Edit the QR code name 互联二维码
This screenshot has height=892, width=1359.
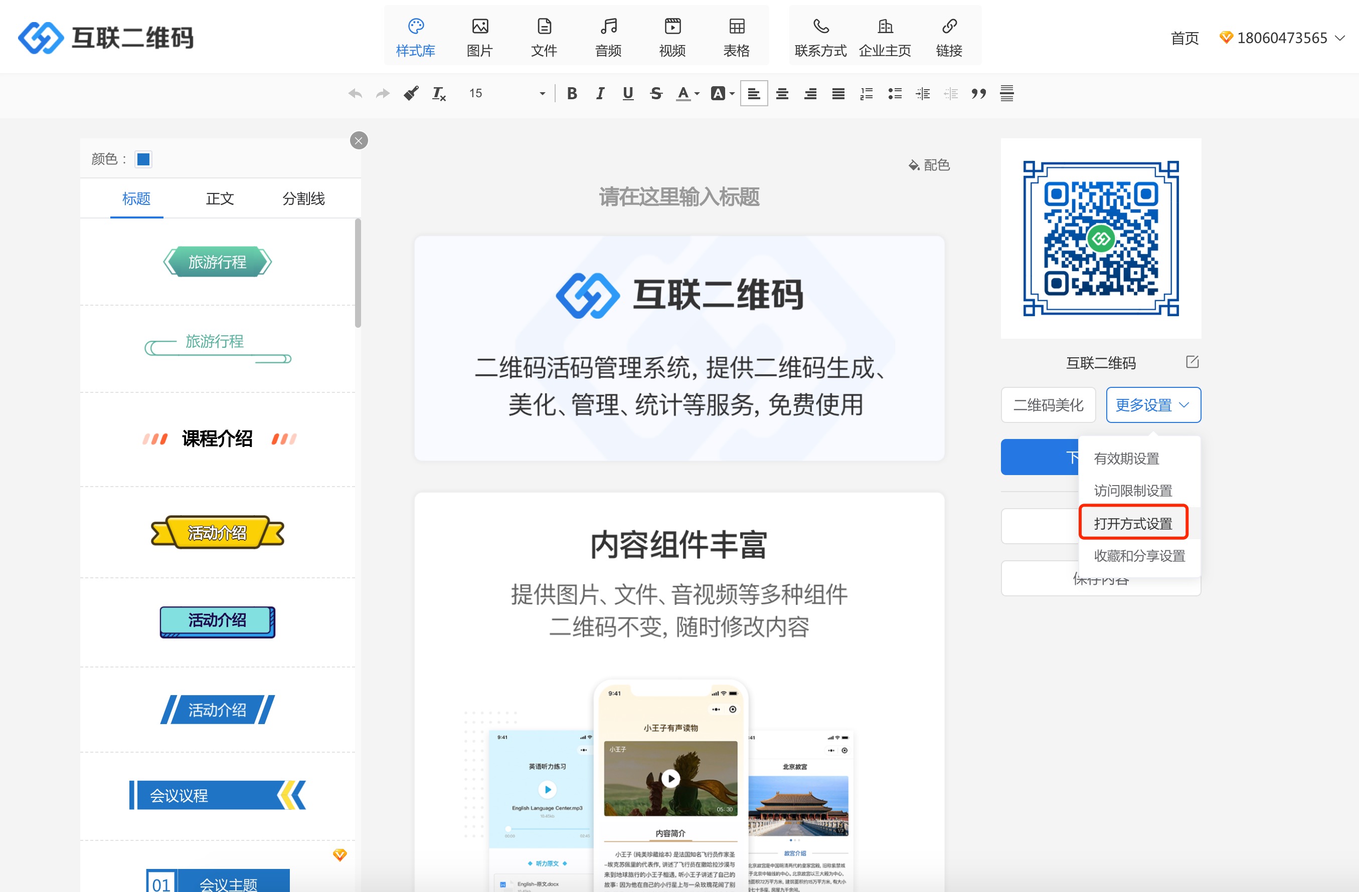coord(1193,362)
